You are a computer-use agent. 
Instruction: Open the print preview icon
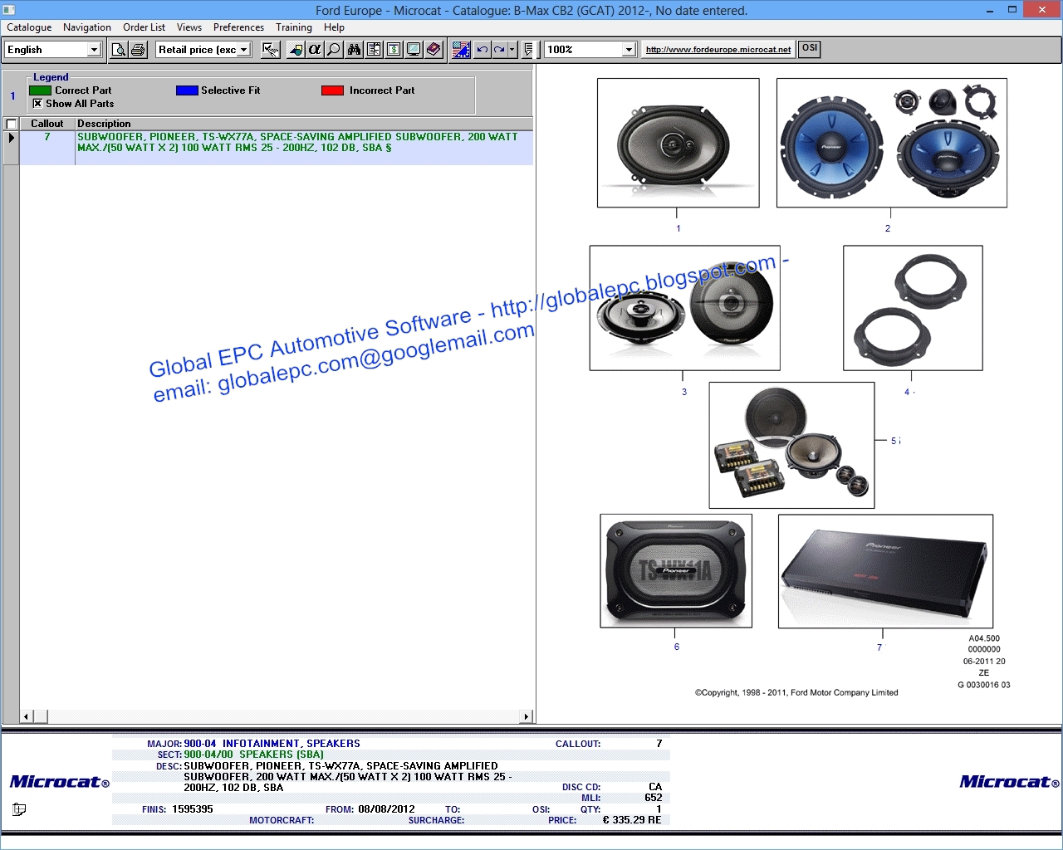pos(120,49)
